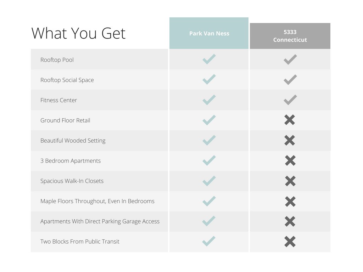Screen dimensions: 363x272
Task: Click the Spacious Walk-In Closets row label
Action: [x=72, y=181]
